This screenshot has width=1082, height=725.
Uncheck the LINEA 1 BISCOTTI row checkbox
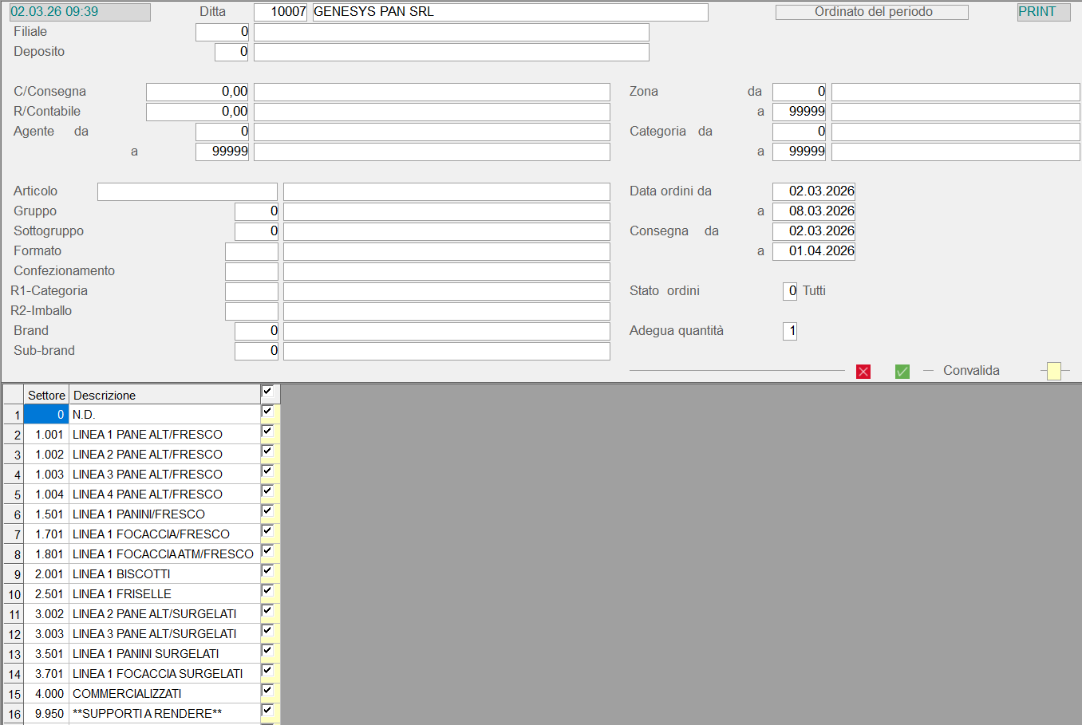268,571
